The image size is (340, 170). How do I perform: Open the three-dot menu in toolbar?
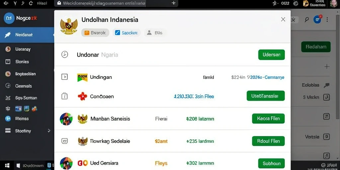pyautogui.click(x=327, y=20)
